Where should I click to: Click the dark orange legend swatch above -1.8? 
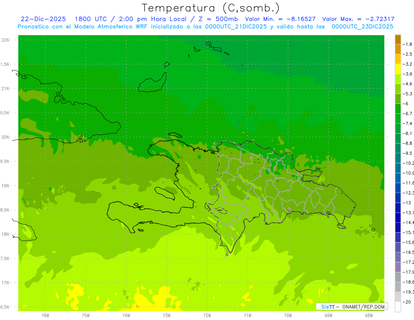click(398, 39)
